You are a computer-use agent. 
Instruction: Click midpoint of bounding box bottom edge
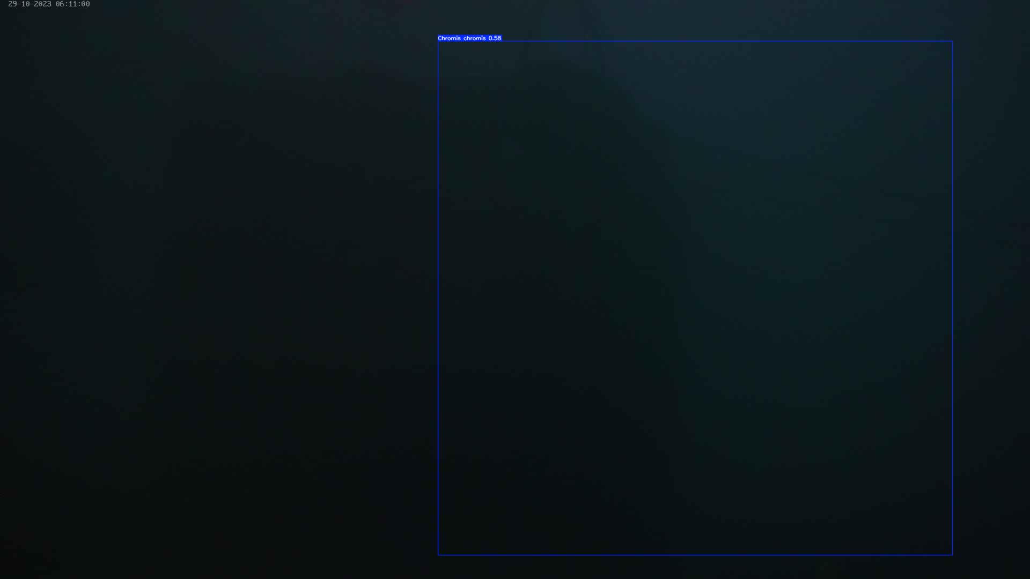point(695,555)
